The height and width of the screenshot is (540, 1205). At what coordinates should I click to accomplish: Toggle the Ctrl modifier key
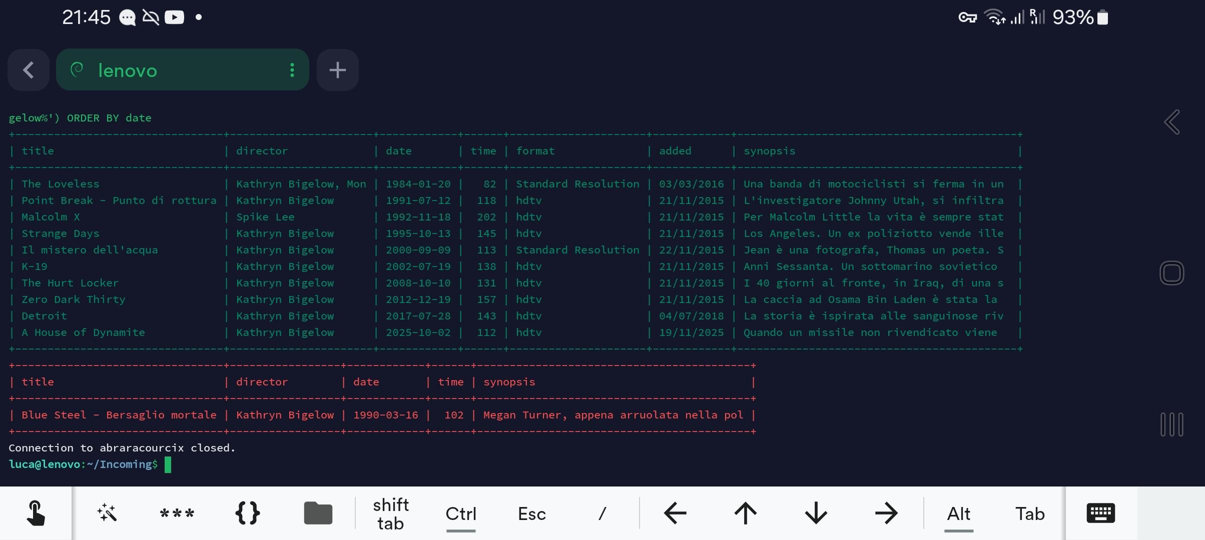(x=460, y=513)
